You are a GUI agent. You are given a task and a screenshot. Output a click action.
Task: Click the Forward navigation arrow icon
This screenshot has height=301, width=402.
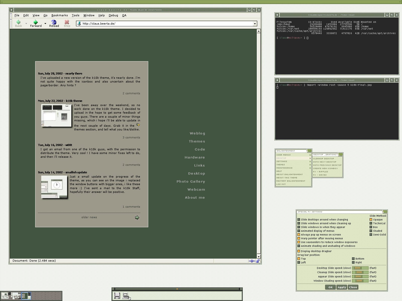36,22
